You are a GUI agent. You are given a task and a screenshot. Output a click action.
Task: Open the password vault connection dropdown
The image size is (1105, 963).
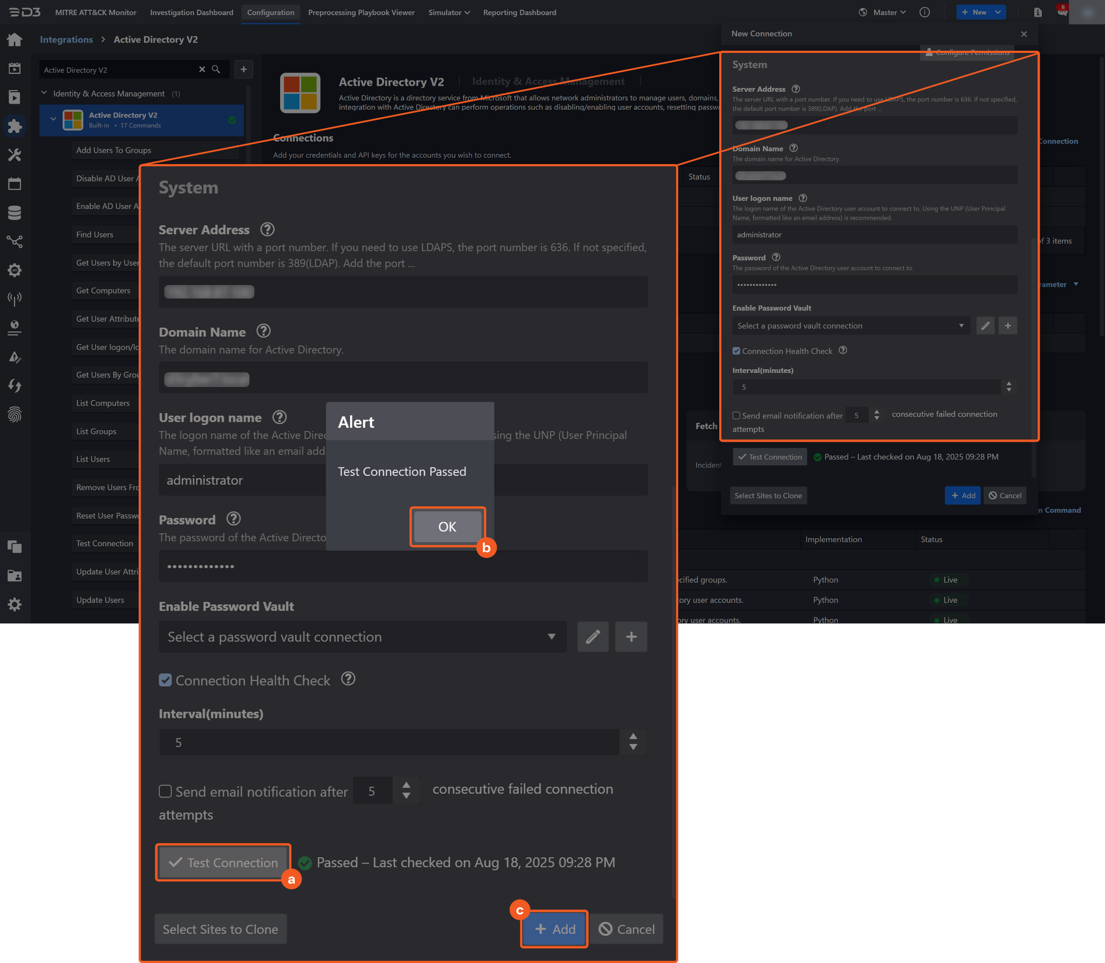[x=362, y=637]
